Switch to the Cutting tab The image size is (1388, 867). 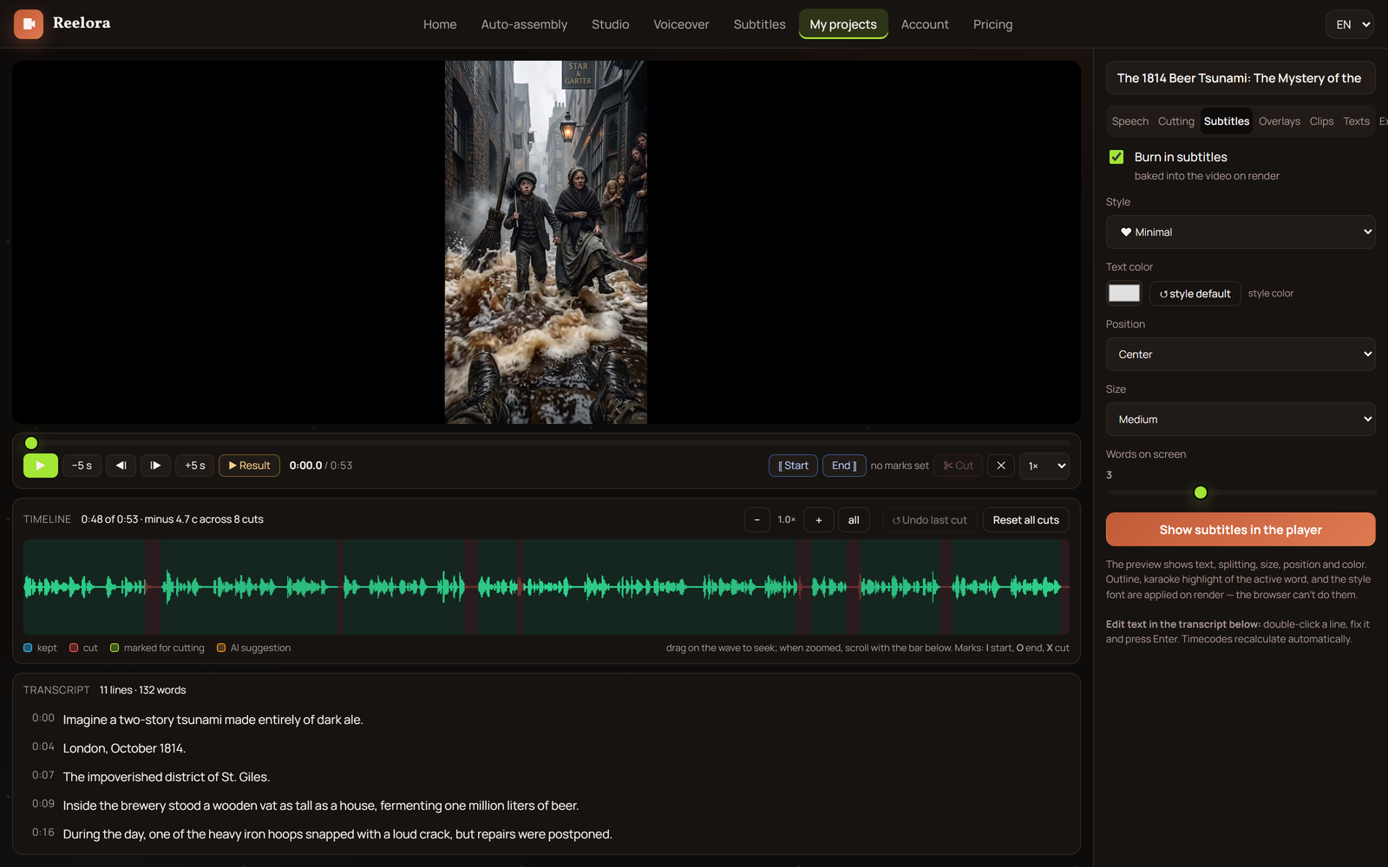point(1176,121)
